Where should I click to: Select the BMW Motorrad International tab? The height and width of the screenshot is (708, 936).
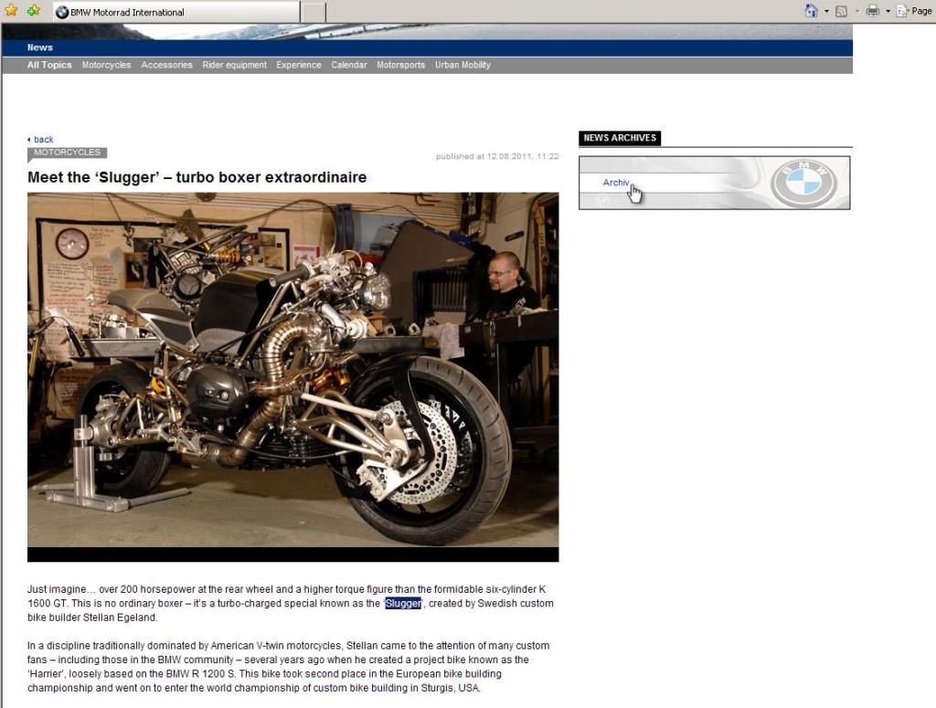176,12
